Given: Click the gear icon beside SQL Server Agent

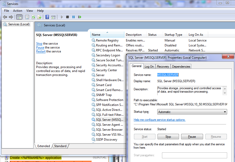Looking at the screenshot, I should coord(93,124).
